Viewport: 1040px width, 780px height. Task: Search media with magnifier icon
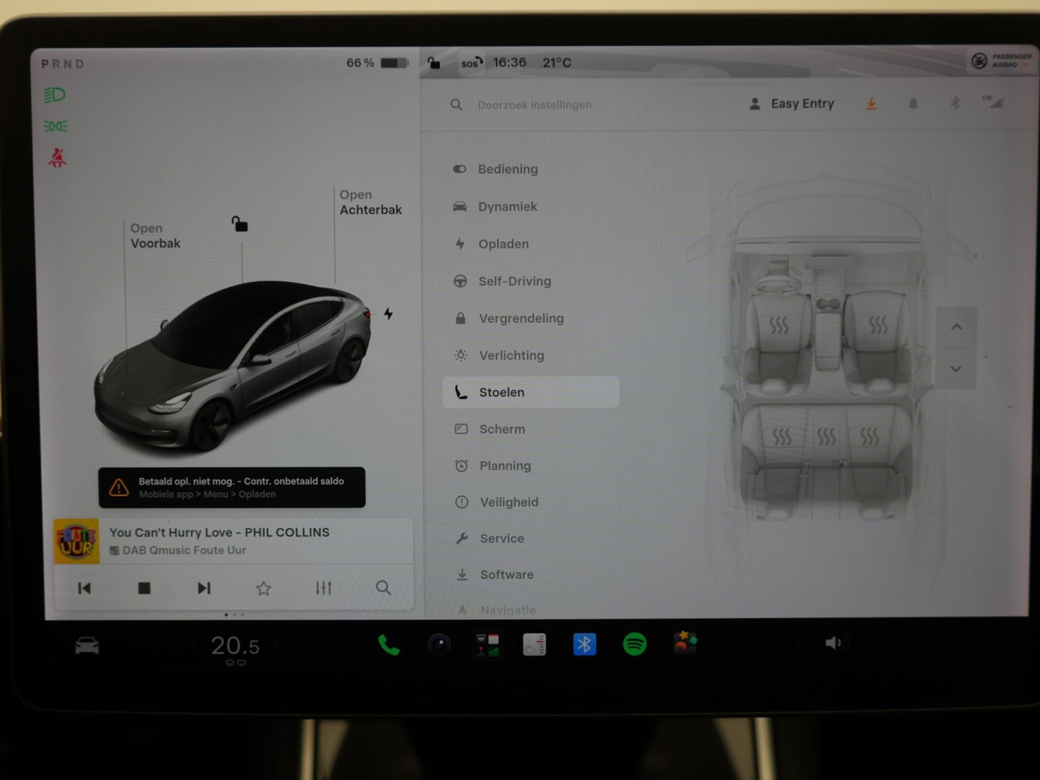[383, 588]
